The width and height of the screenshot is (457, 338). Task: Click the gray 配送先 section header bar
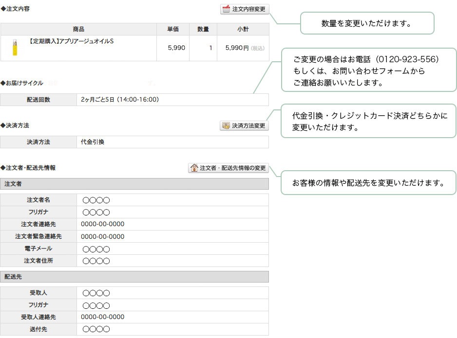pos(134,277)
